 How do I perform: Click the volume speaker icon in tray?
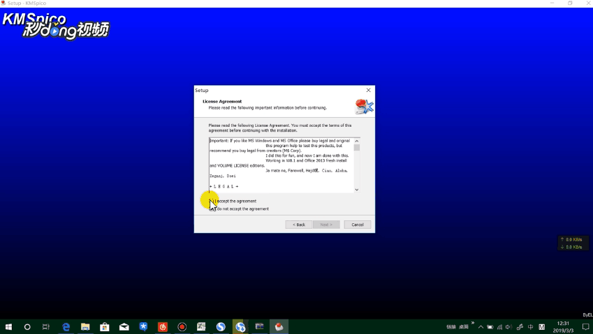(x=508, y=326)
